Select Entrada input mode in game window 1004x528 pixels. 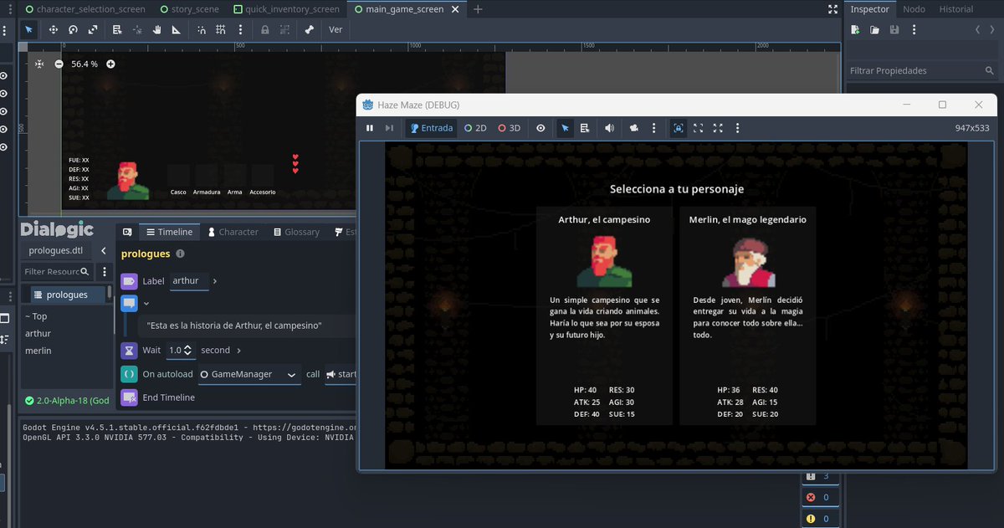[x=431, y=128]
